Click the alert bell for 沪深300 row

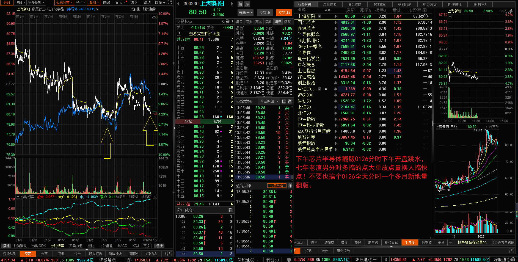(x=335, y=95)
